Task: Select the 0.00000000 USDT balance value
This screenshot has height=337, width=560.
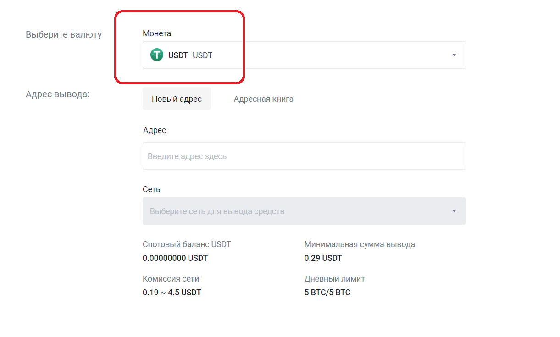Action: 175,258
